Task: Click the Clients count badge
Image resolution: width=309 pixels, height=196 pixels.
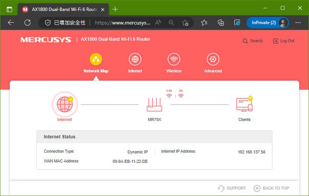Action: point(250,98)
